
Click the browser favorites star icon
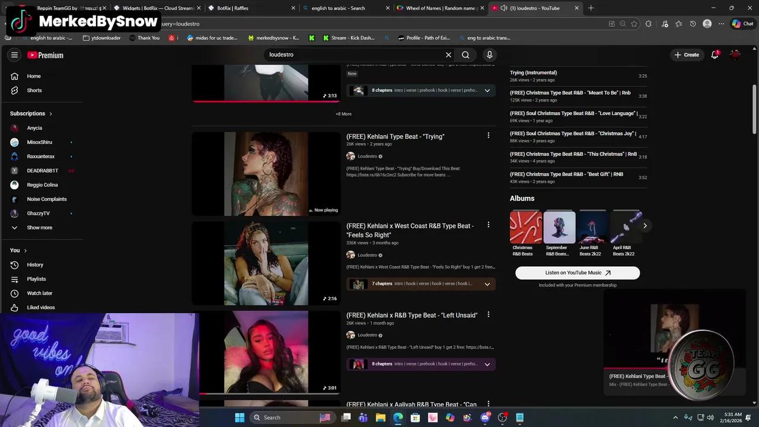634,24
